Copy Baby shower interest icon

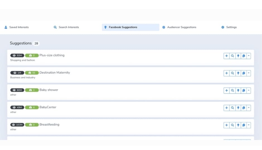click(244, 91)
